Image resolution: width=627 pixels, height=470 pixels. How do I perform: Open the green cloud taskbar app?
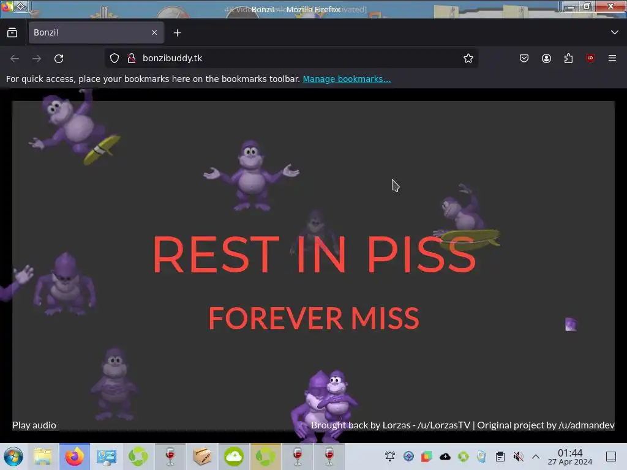pyautogui.click(x=233, y=457)
